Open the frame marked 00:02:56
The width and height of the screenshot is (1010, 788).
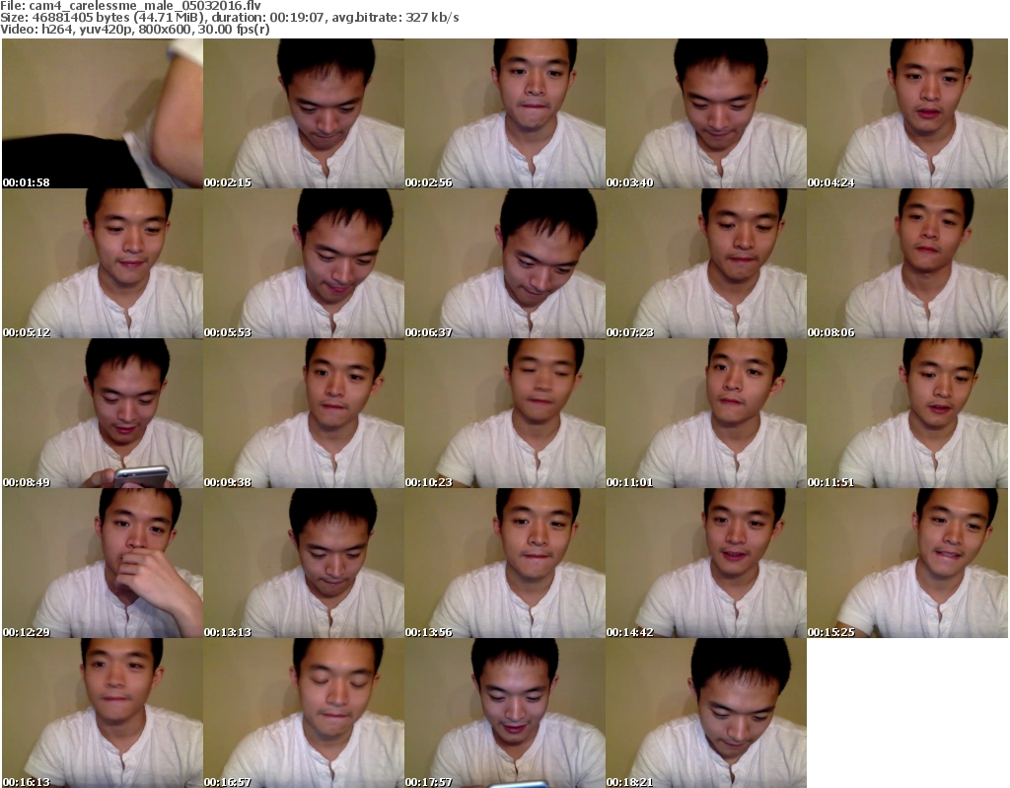pyautogui.click(x=504, y=113)
